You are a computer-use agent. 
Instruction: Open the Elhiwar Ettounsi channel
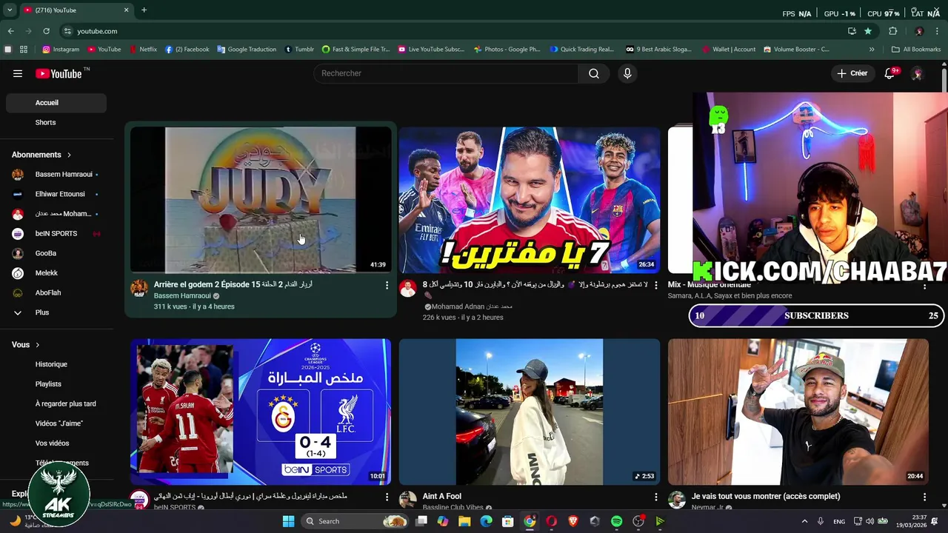pos(56,194)
